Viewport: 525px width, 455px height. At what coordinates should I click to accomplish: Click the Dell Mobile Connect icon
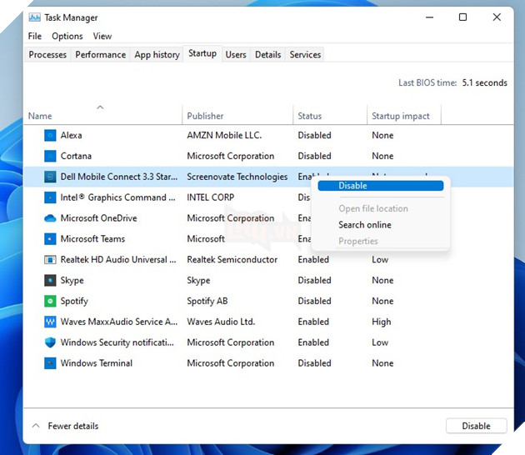(x=50, y=177)
